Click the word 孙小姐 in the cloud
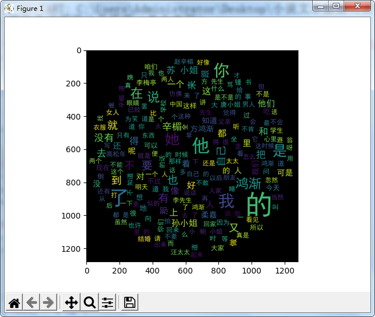This screenshot has width=375, height=317. [x=185, y=223]
